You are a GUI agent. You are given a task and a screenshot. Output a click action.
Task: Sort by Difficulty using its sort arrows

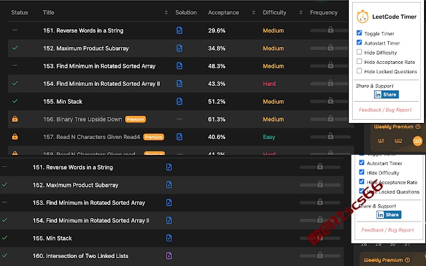click(x=301, y=13)
